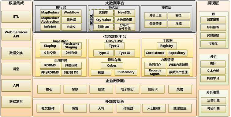Click the Persistent Staging box
231x117 pixels.
(71, 46)
